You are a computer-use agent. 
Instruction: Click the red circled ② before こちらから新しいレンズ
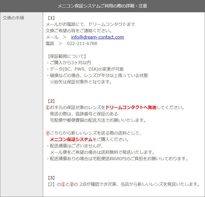(x=48, y=133)
